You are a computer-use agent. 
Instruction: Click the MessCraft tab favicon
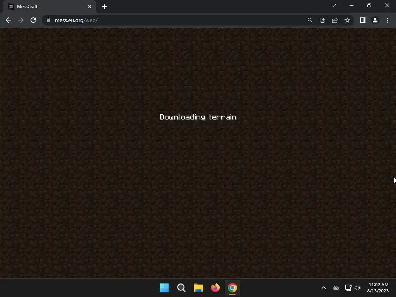(x=10, y=7)
